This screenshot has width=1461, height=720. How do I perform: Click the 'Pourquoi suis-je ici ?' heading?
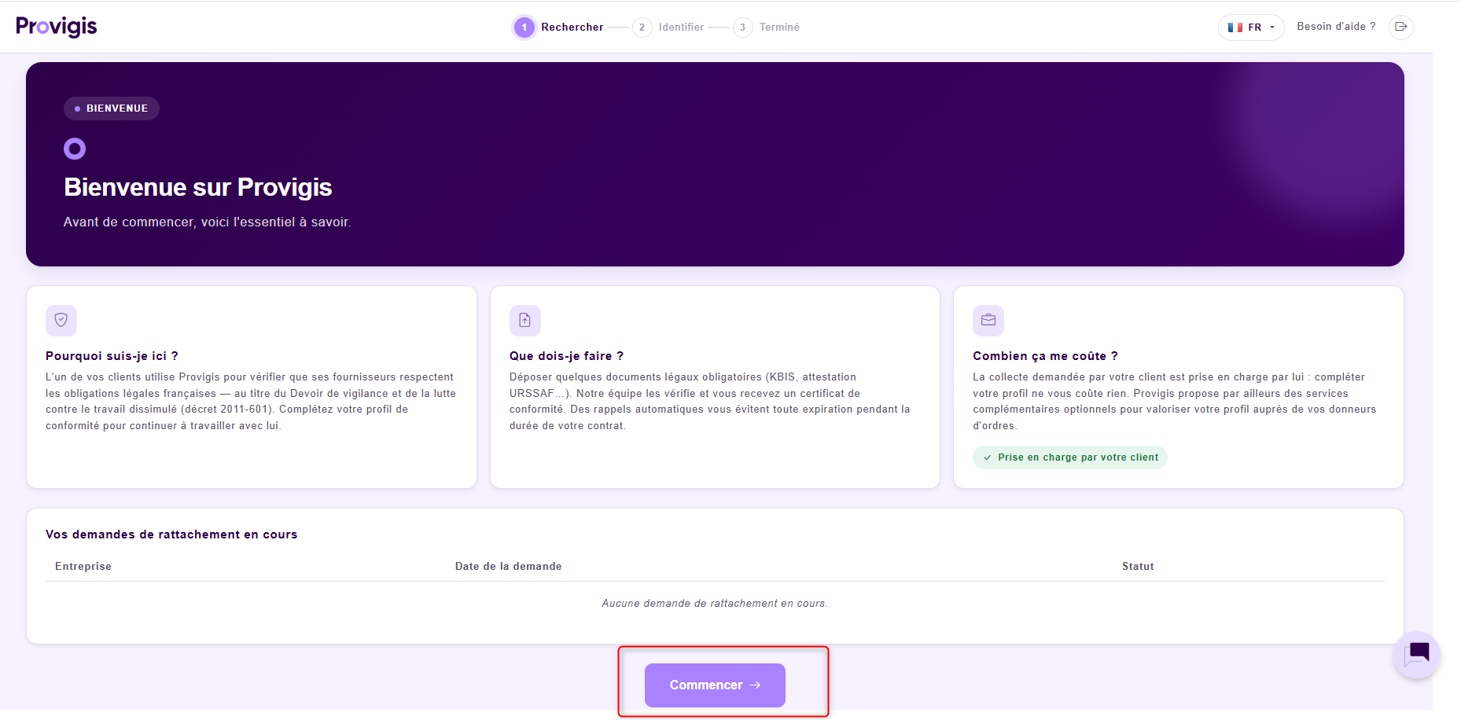coord(112,356)
